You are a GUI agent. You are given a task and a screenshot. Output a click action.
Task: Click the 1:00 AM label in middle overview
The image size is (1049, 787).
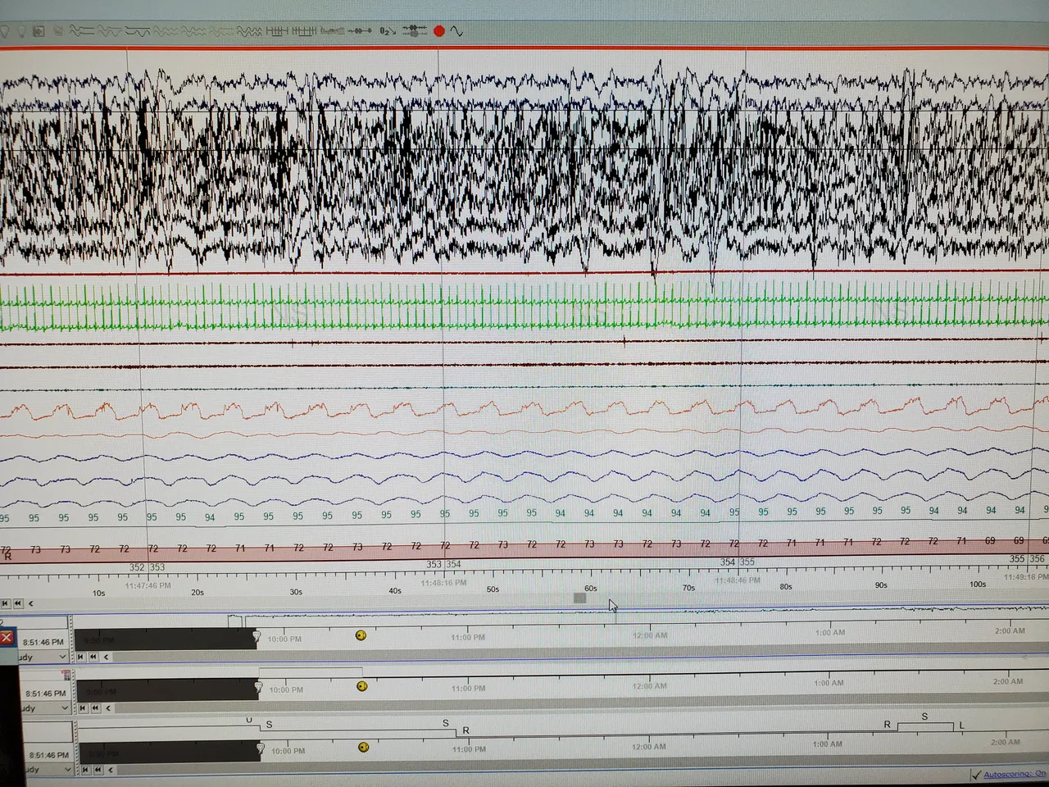click(830, 683)
